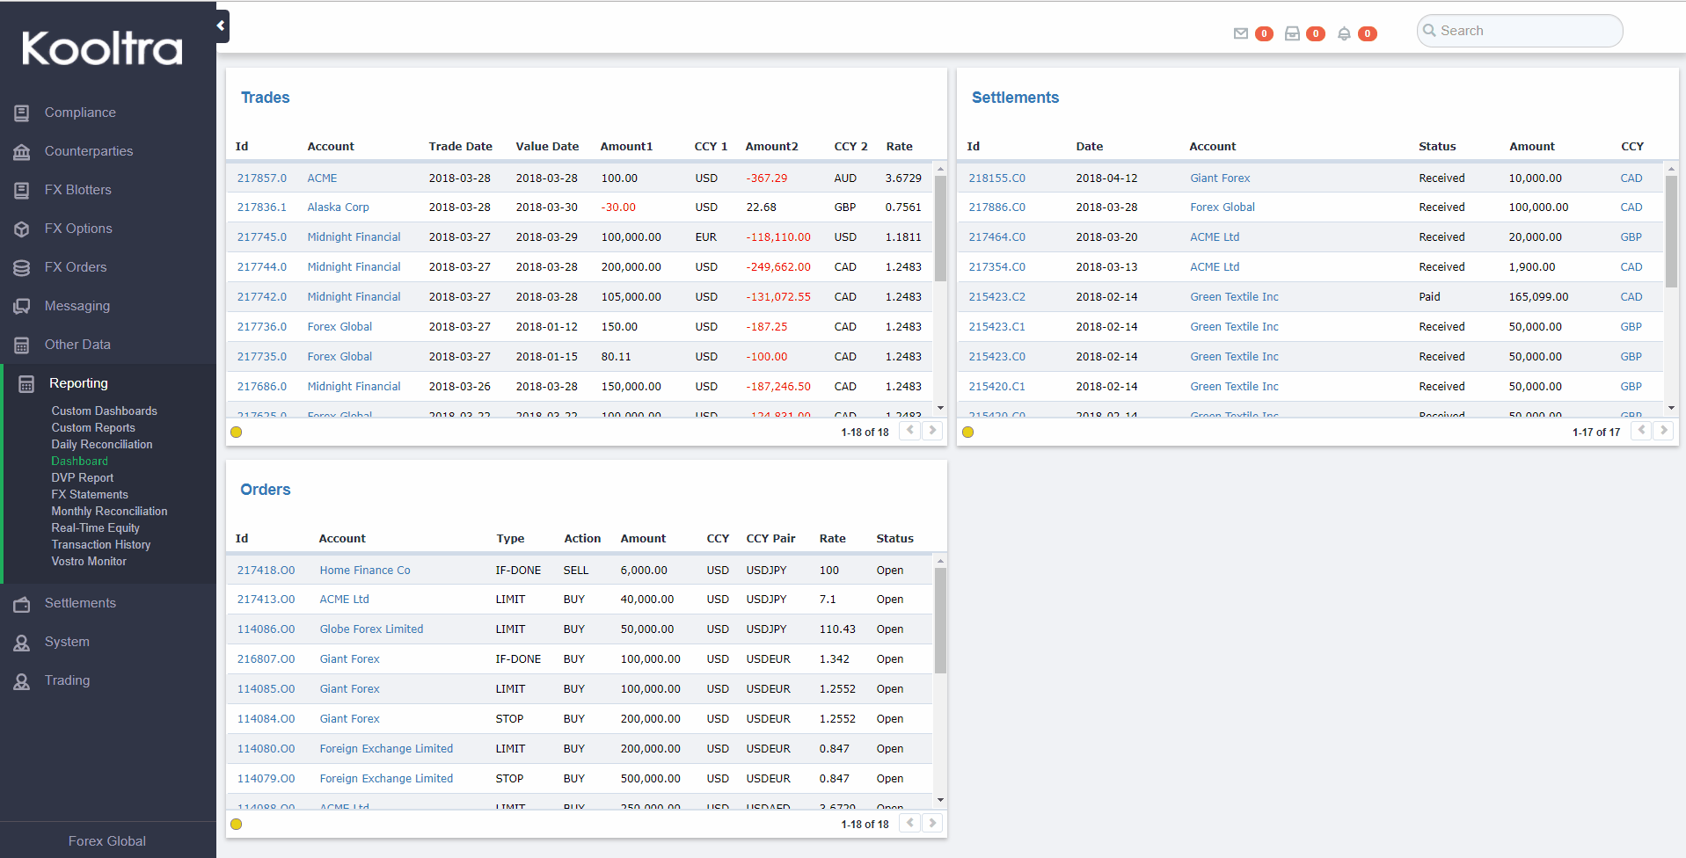This screenshot has width=1686, height=858.
Task: Open the inbox tray icon
Action: click(1292, 33)
